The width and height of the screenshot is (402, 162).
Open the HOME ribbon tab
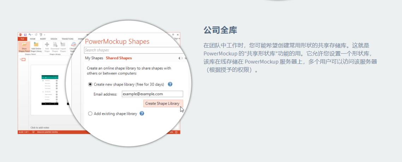pos(32,39)
